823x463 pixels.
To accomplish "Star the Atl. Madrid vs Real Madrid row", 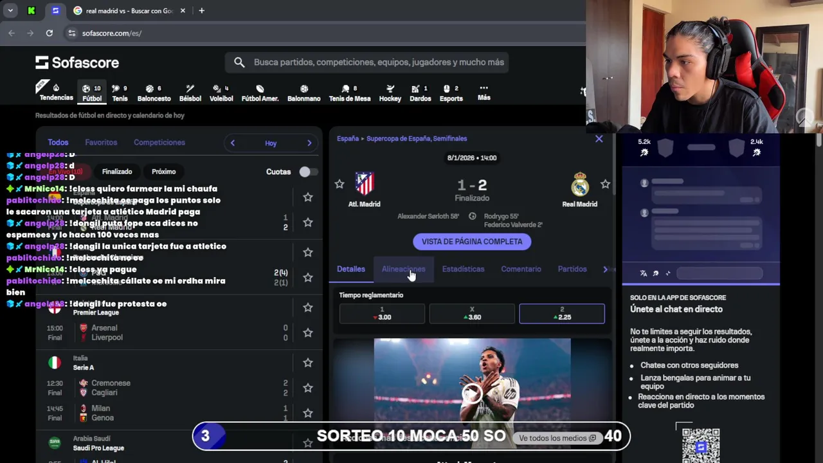I will click(x=308, y=222).
